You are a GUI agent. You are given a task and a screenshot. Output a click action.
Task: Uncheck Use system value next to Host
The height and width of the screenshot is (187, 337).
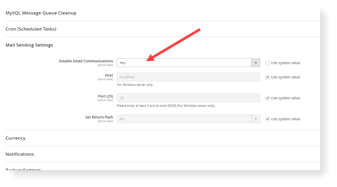coord(267,77)
